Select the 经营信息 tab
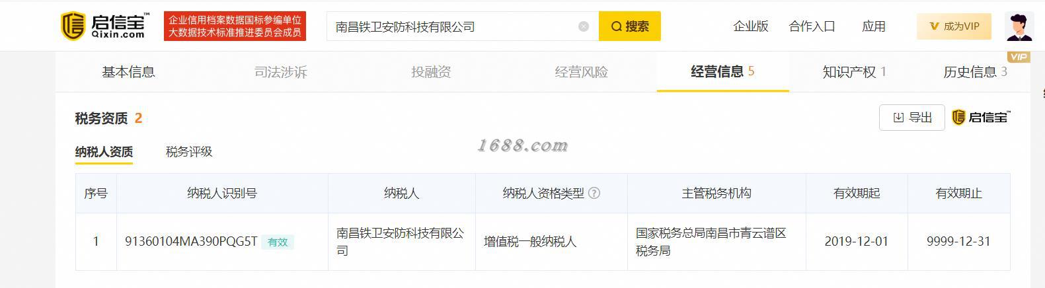 click(x=722, y=71)
